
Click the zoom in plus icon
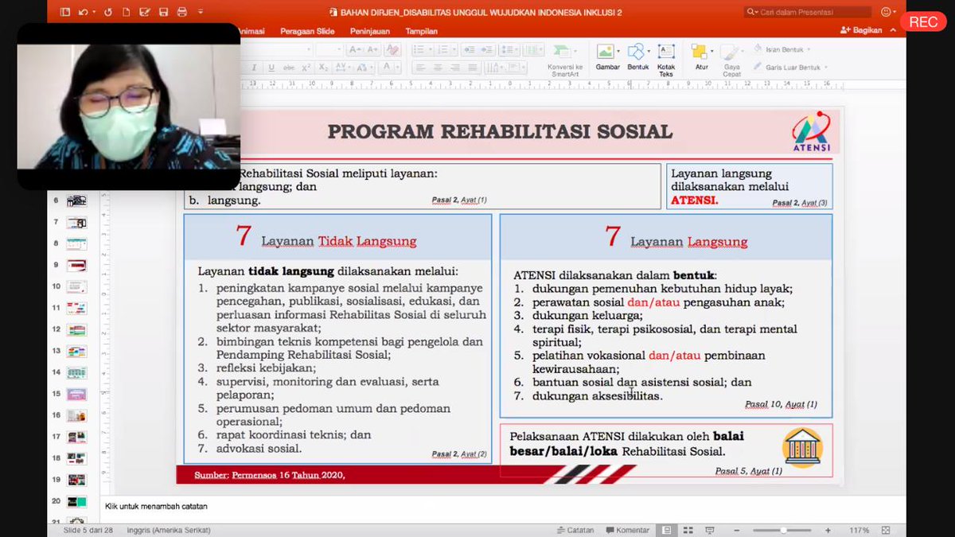828,530
